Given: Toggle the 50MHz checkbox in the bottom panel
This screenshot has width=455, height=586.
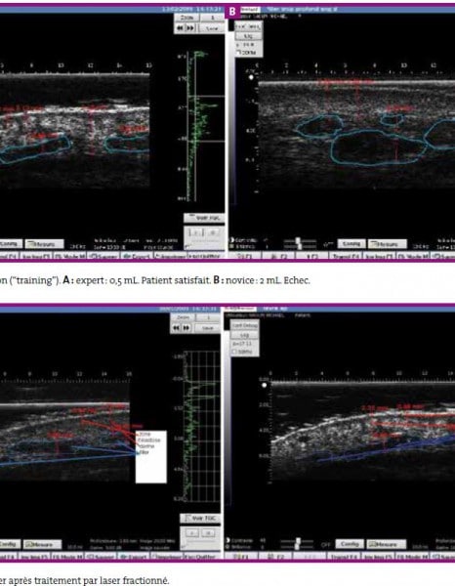Looking at the screenshot, I should [234, 352].
